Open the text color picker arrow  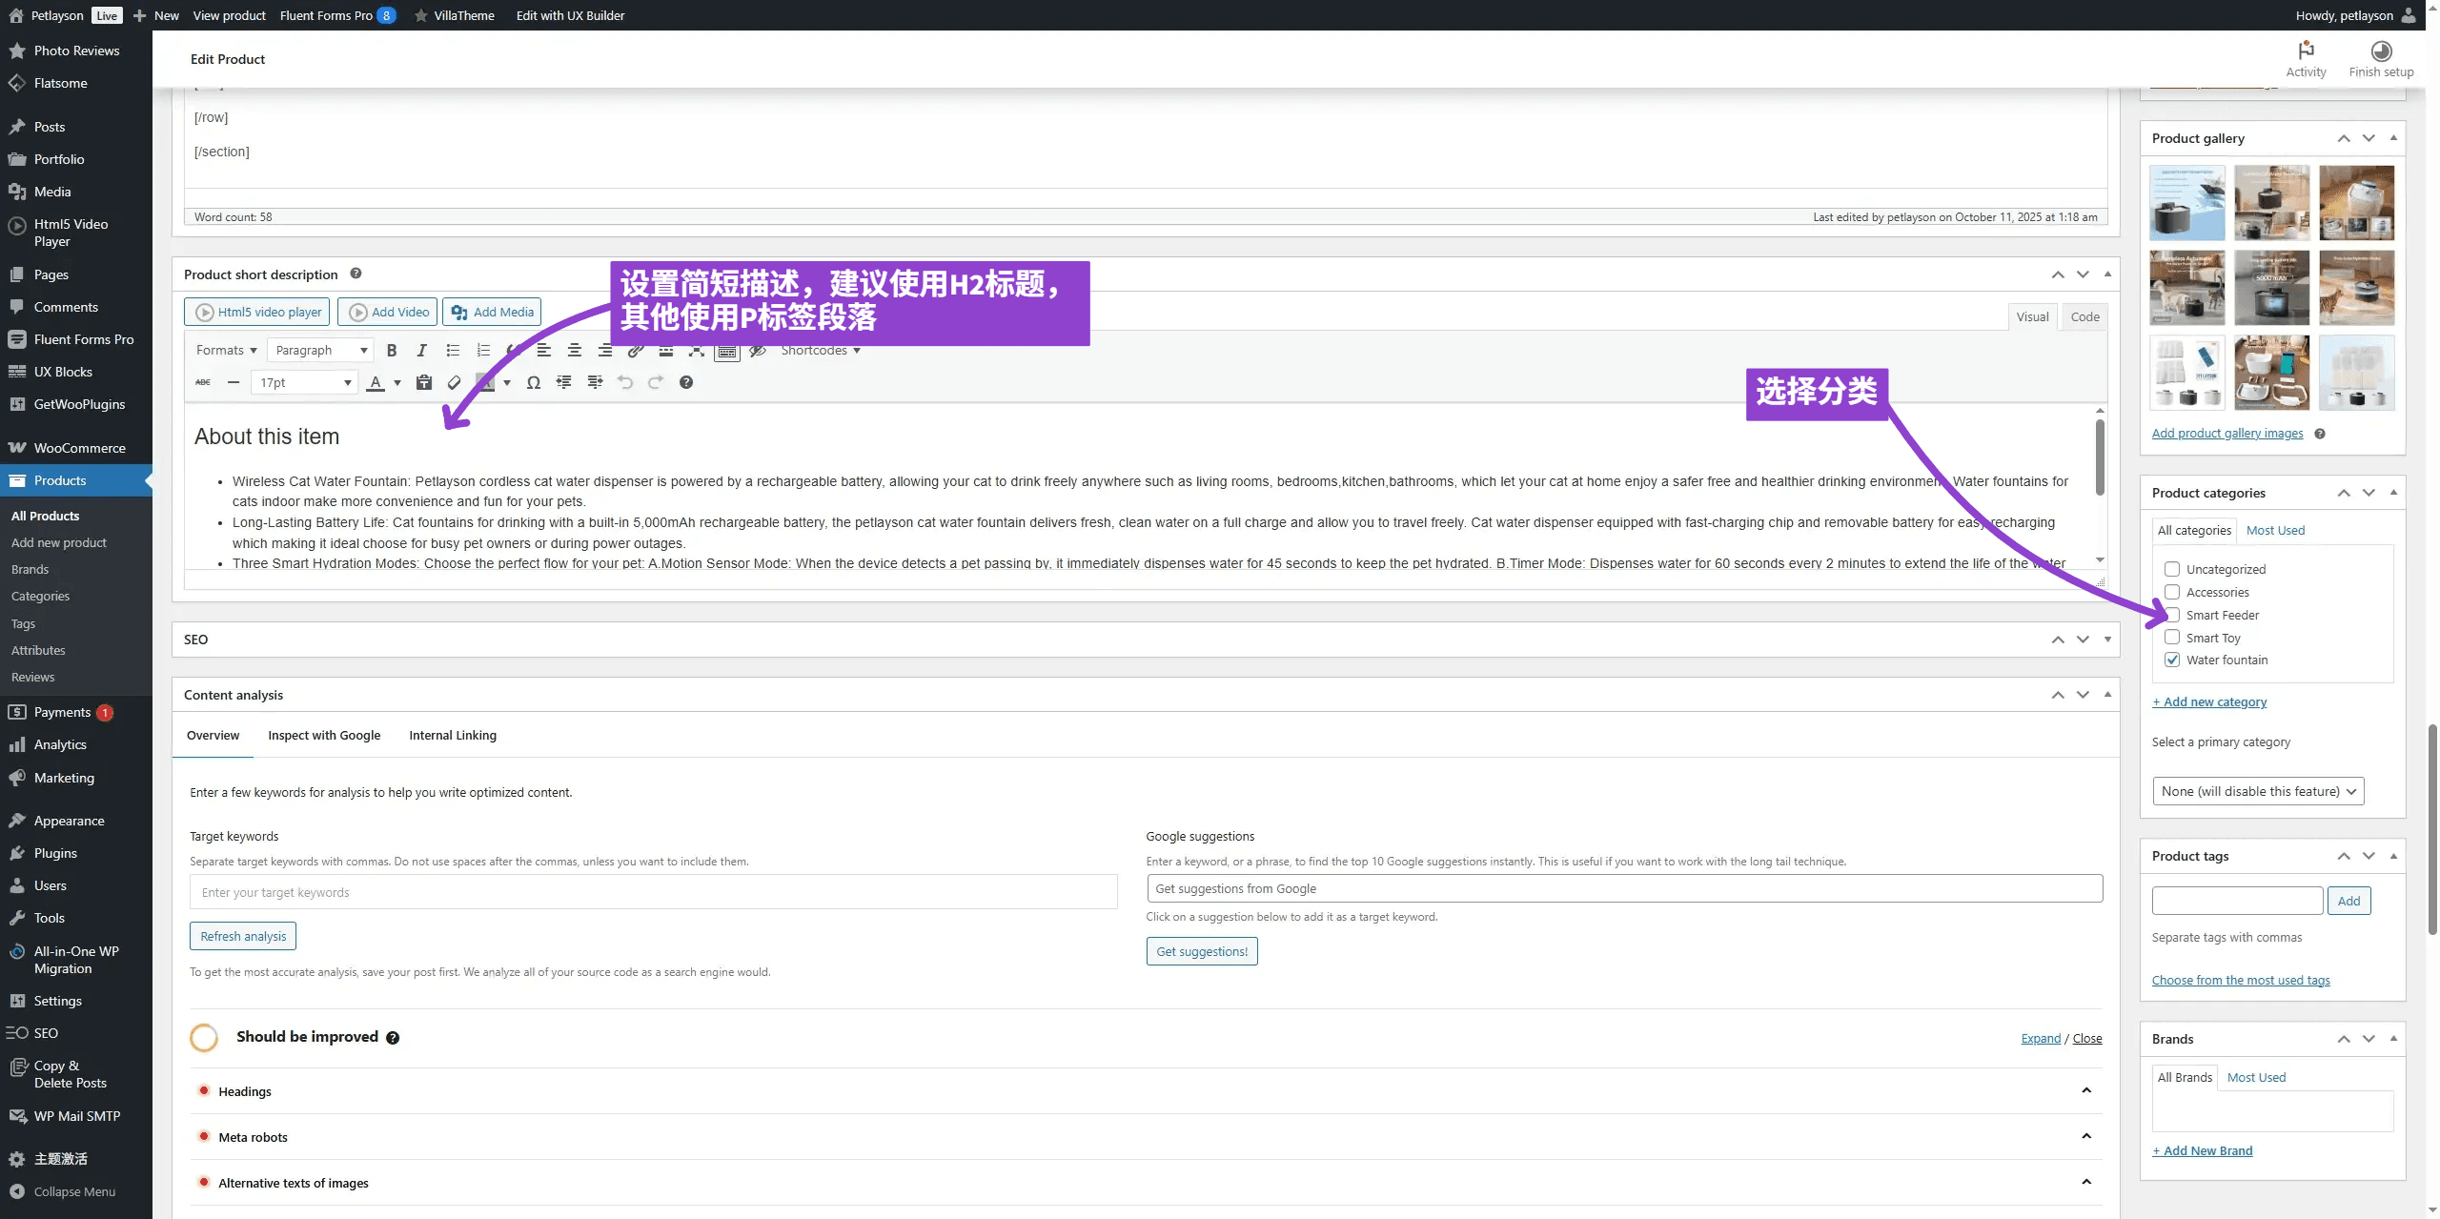[397, 383]
